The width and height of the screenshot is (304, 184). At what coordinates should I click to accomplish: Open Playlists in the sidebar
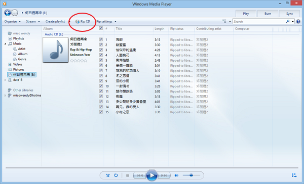click(16, 38)
